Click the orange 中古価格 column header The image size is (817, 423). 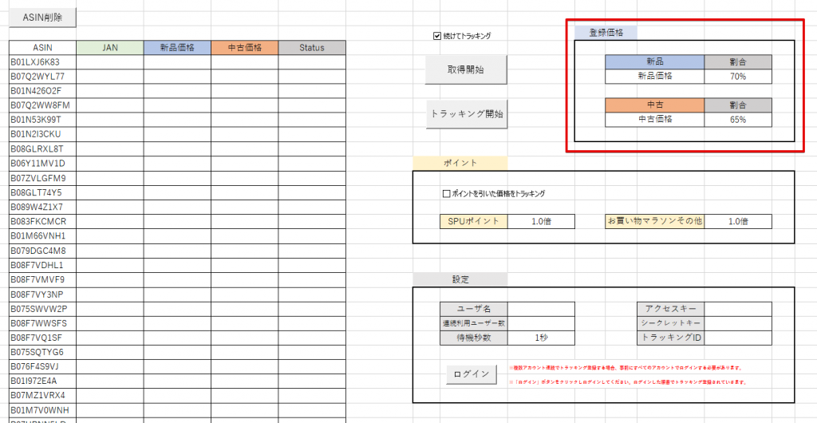coord(245,48)
